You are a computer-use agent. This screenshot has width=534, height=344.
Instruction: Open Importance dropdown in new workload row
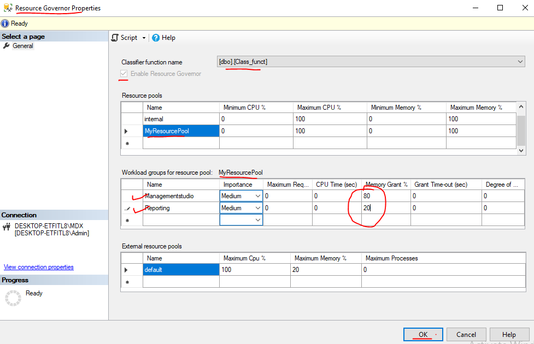(x=258, y=220)
